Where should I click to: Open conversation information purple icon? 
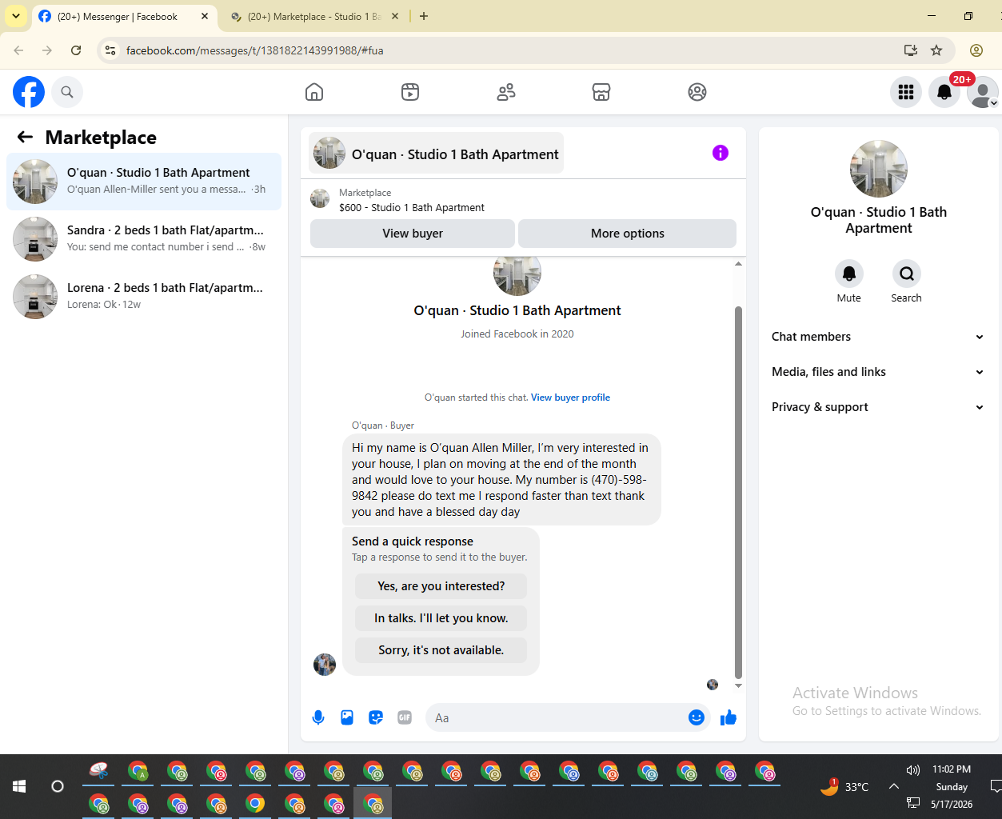pyautogui.click(x=721, y=153)
